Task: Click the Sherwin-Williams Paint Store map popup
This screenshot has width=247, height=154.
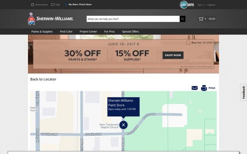Action: [x=123, y=107]
